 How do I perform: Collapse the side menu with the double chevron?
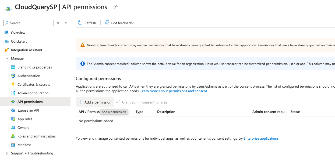[x=66, y=23]
